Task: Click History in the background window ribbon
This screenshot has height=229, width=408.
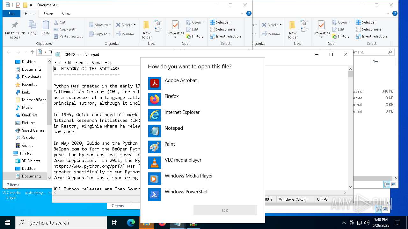Action: 341,36
